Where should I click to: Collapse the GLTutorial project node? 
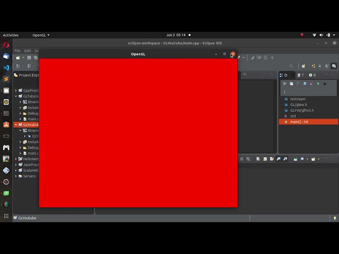click(16, 96)
